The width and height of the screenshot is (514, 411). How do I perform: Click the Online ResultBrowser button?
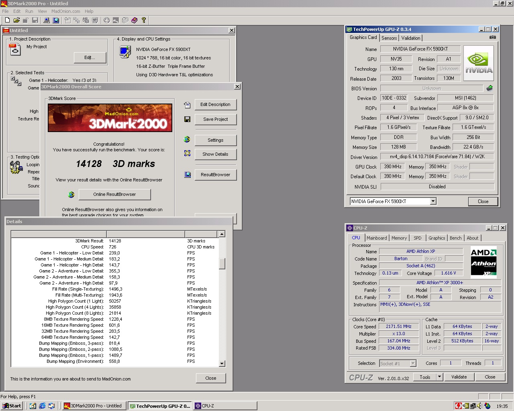[115, 194]
